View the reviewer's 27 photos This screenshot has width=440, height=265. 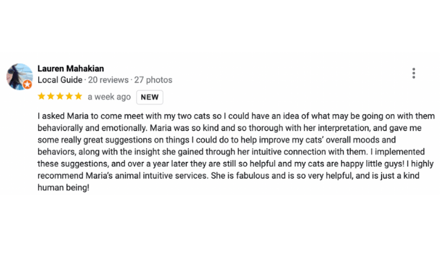153,80
